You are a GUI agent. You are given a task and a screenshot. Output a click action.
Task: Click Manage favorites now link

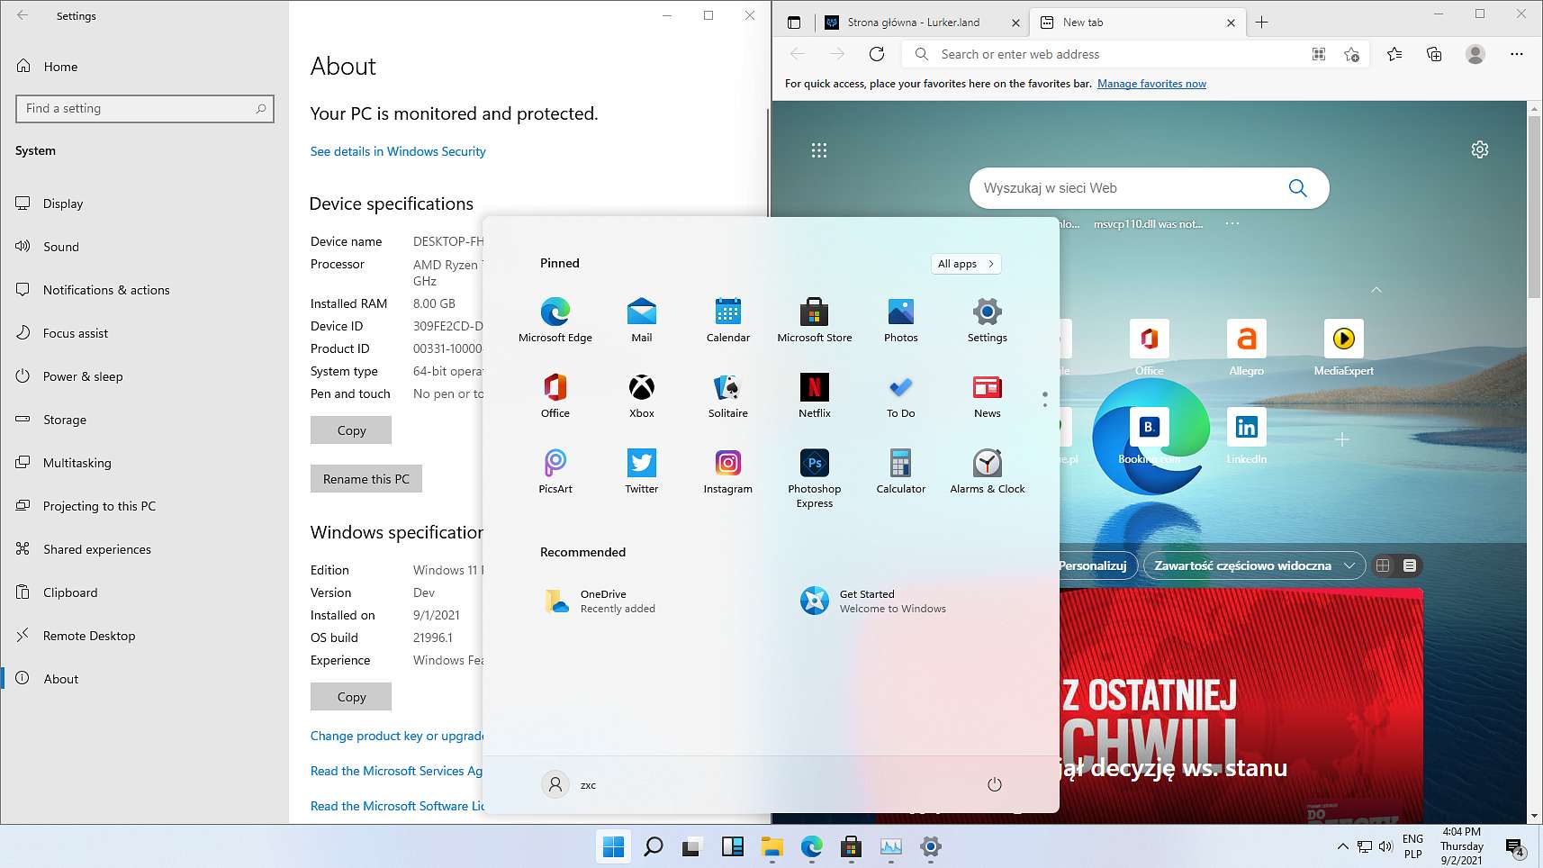pyautogui.click(x=1151, y=84)
